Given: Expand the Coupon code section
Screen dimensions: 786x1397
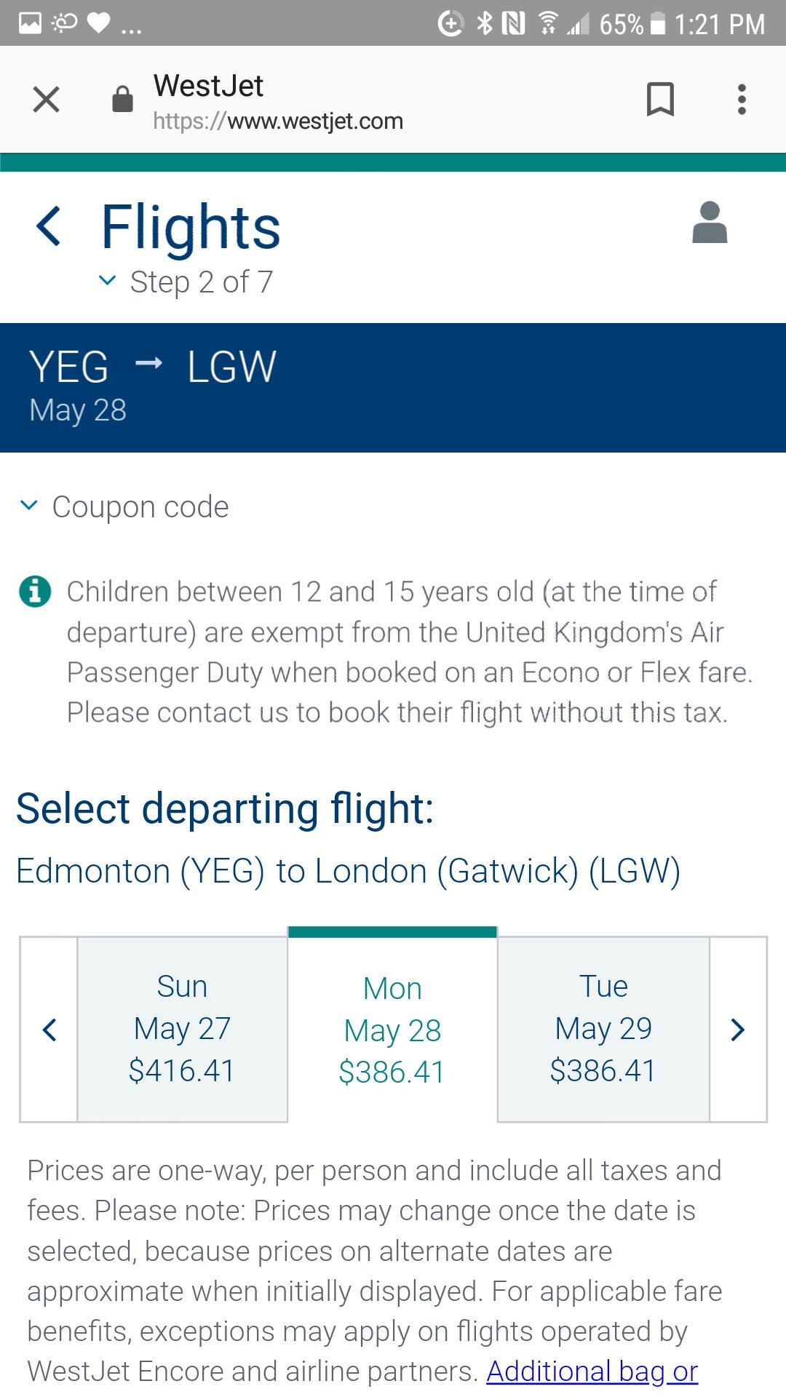Looking at the screenshot, I should (124, 506).
